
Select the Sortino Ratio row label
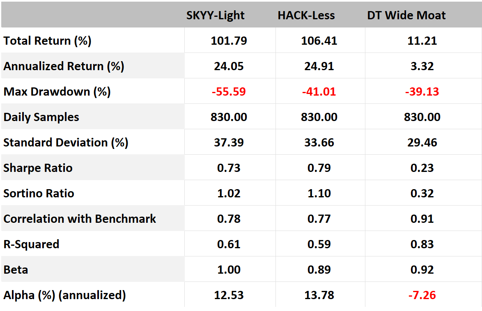point(39,194)
